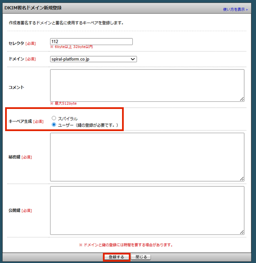Click the 登録する button
This screenshot has width=256, height=263.
pyautogui.click(x=117, y=257)
